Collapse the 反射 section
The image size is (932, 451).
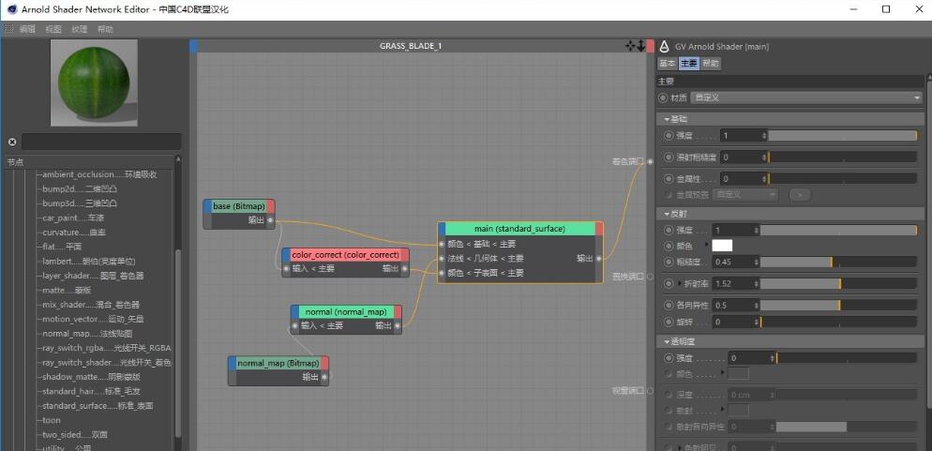[x=667, y=214]
